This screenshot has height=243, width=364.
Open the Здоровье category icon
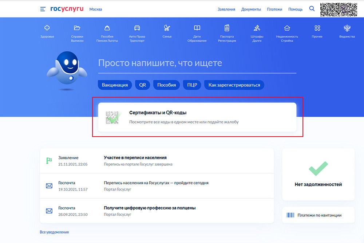click(47, 28)
